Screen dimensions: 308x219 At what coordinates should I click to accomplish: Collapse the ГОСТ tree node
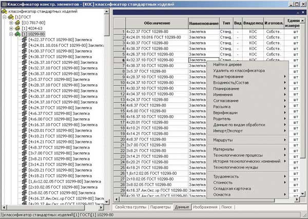coord(4,17)
